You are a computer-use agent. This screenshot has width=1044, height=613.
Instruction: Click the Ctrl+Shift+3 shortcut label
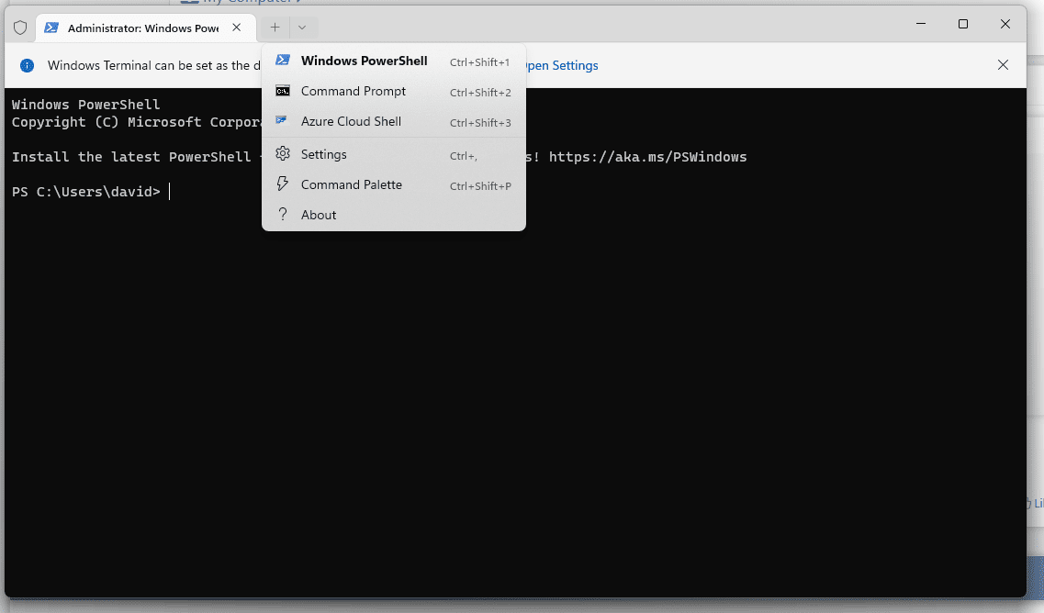tap(480, 122)
